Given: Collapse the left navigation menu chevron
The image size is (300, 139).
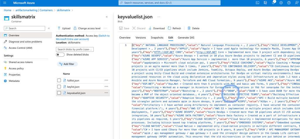Looking at the screenshot, I should pyautogui.click(x=49, y=28).
